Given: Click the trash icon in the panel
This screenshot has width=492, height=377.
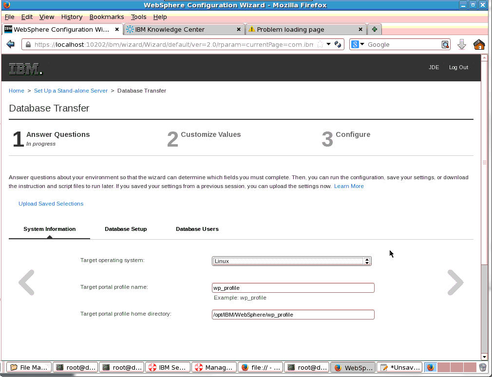Looking at the screenshot, I should tap(483, 367).
